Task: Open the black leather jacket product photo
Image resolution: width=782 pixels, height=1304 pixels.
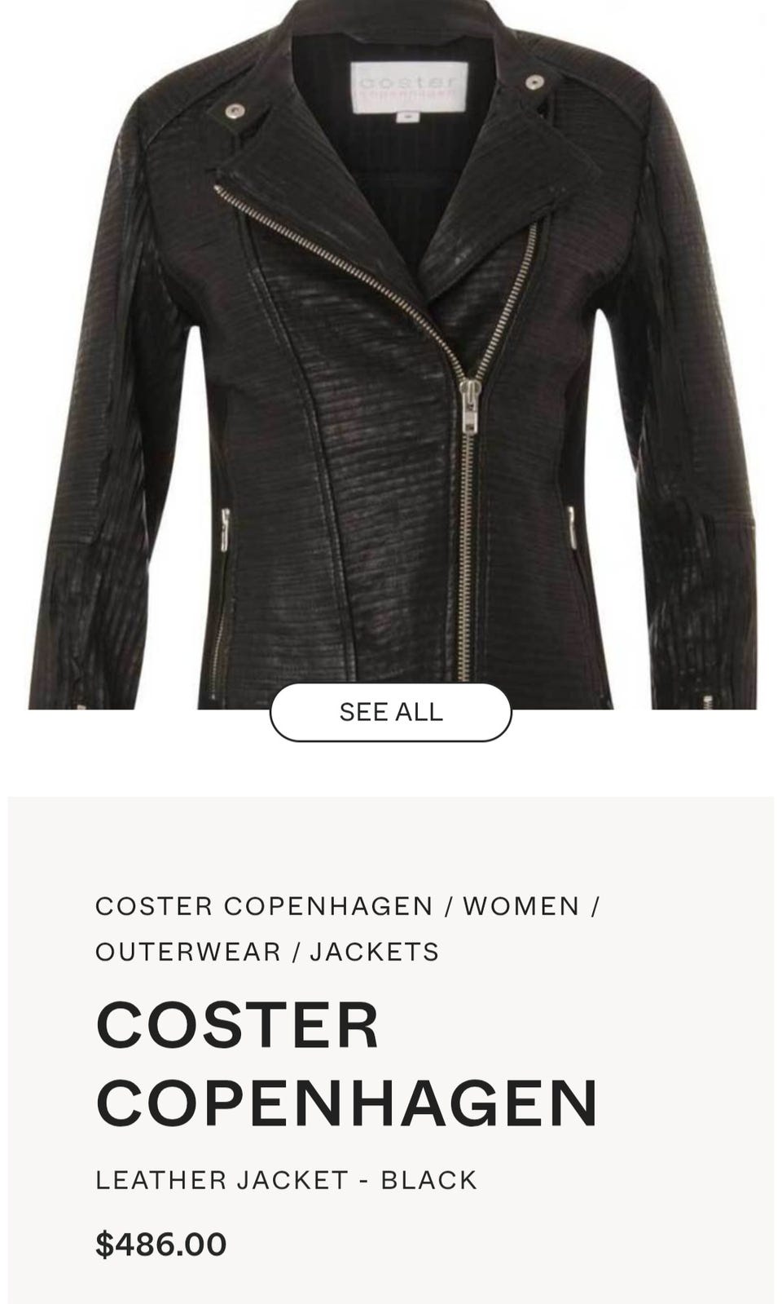Action: (x=392, y=354)
